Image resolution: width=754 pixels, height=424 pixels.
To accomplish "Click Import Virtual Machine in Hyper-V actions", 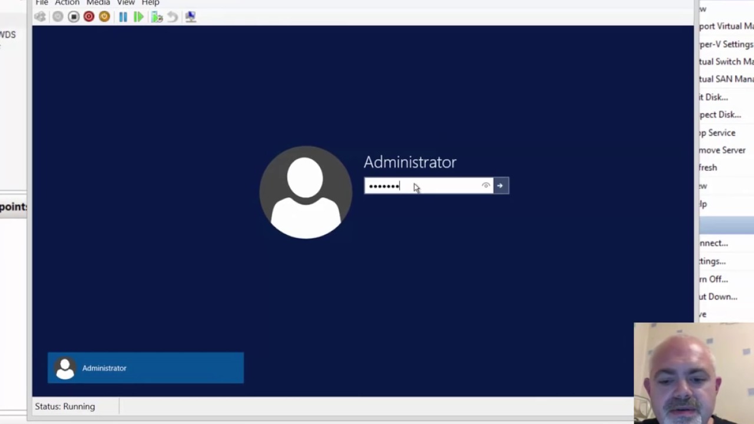I will [726, 26].
